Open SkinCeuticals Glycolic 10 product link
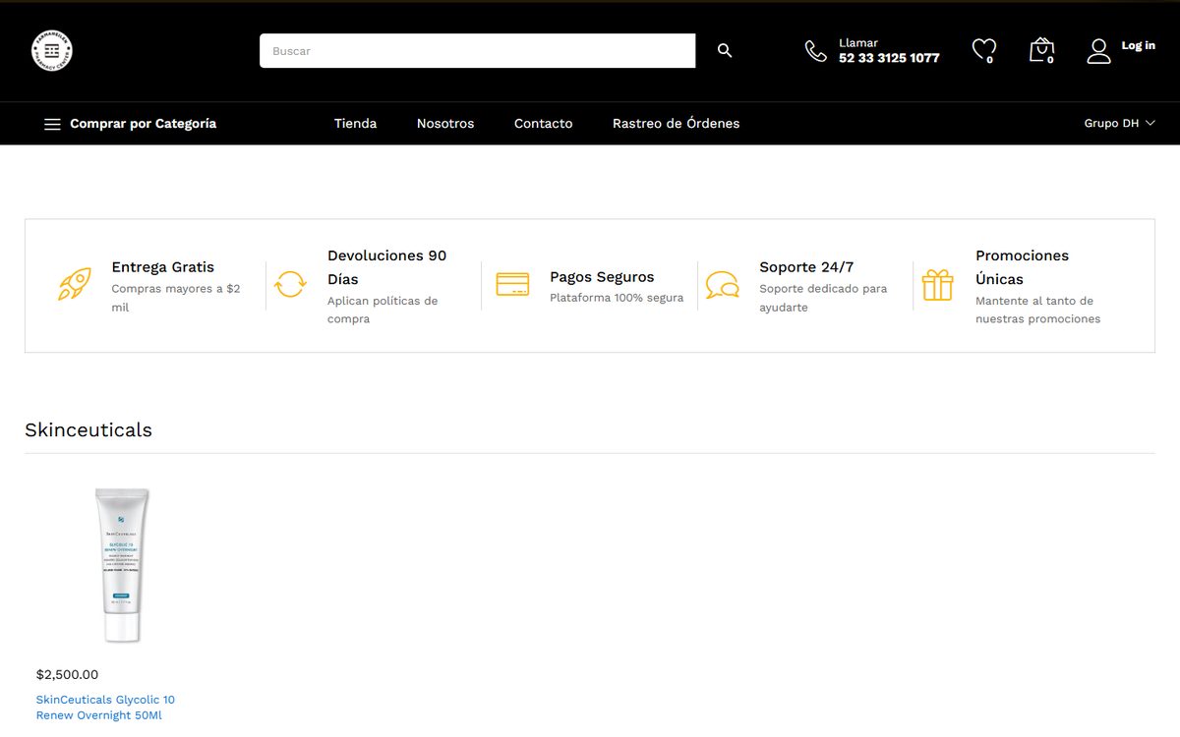This screenshot has width=1180, height=737. pyautogui.click(x=105, y=708)
